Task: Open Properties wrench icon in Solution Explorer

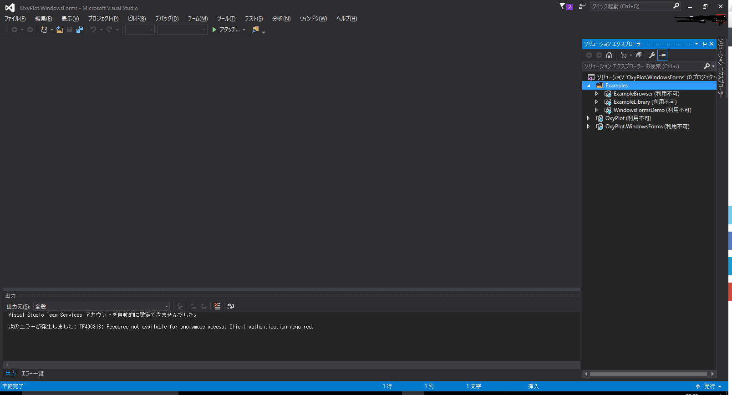Action: (x=652, y=55)
